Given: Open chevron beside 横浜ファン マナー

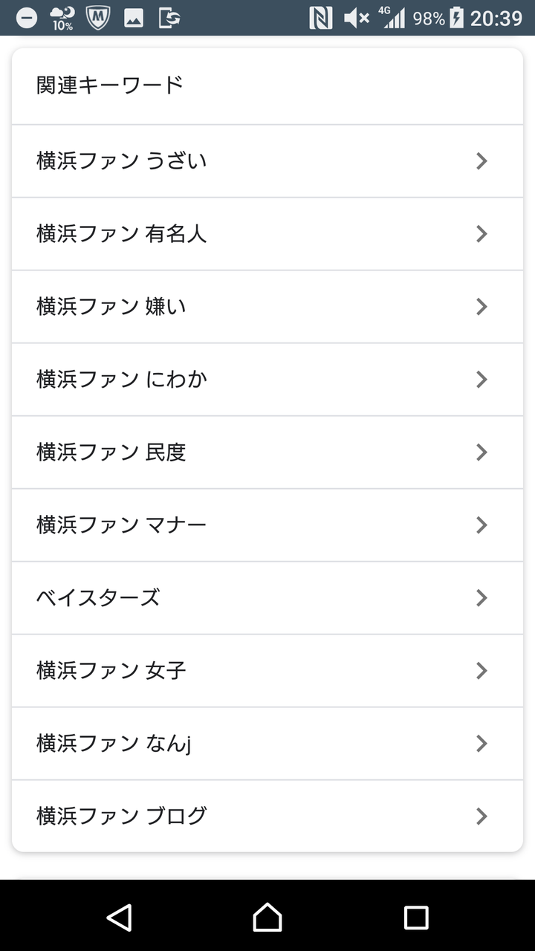Looking at the screenshot, I should tap(481, 525).
